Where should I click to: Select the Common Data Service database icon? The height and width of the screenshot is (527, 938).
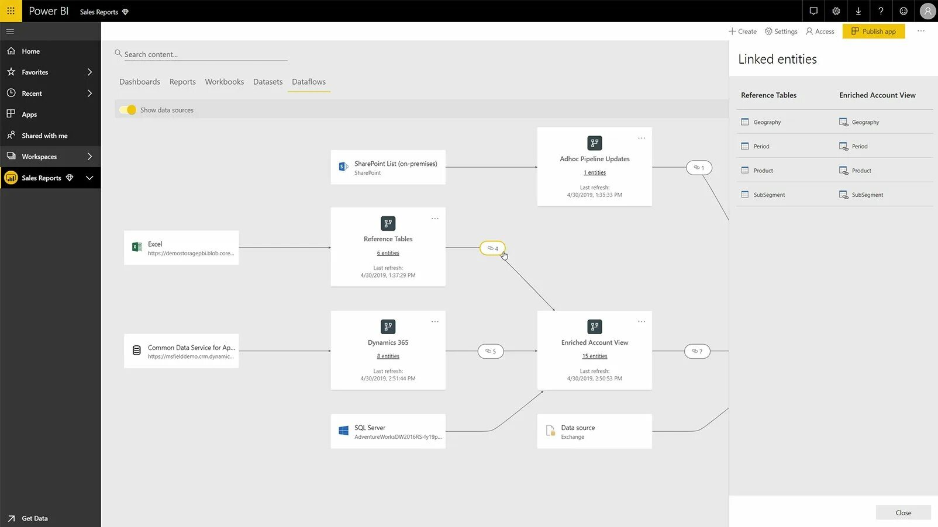coord(137,351)
